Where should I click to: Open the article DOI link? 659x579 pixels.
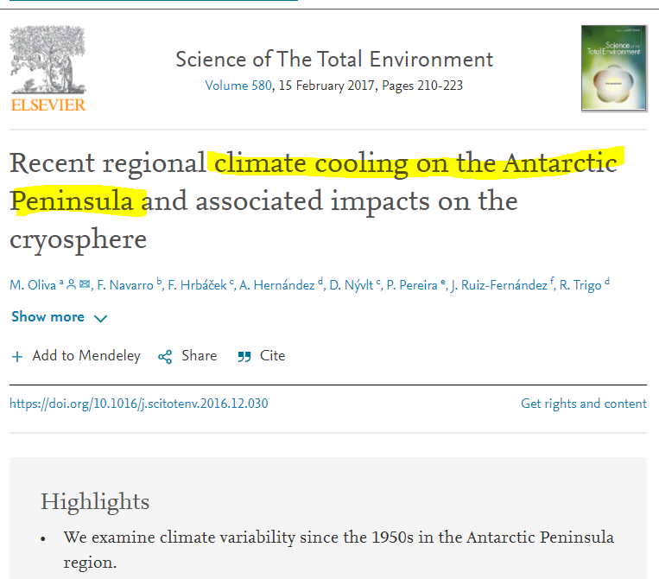(138, 404)
